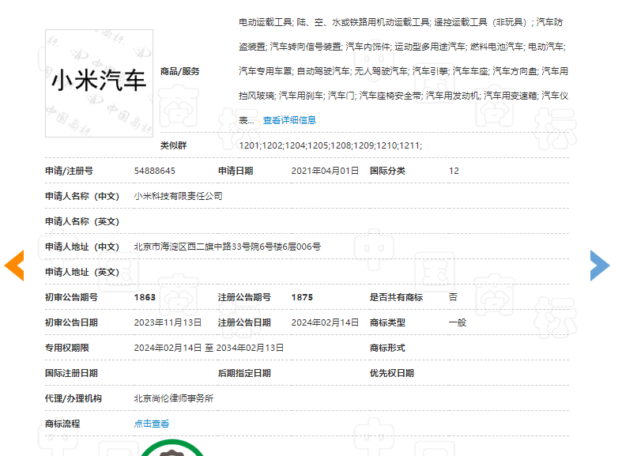Select the 是否共有商标 label
The image size is (622, 456).
(396, 297)
